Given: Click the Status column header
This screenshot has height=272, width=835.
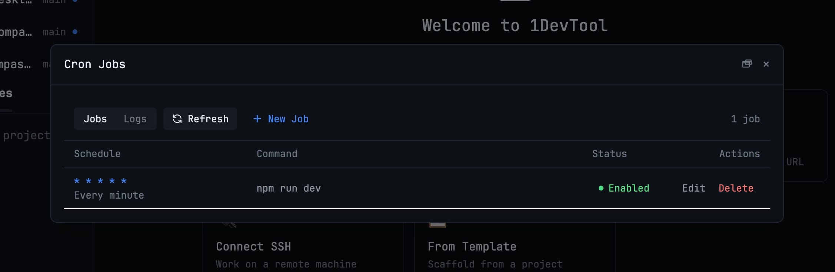Looking at the screenshot, I should click(609, 154).
